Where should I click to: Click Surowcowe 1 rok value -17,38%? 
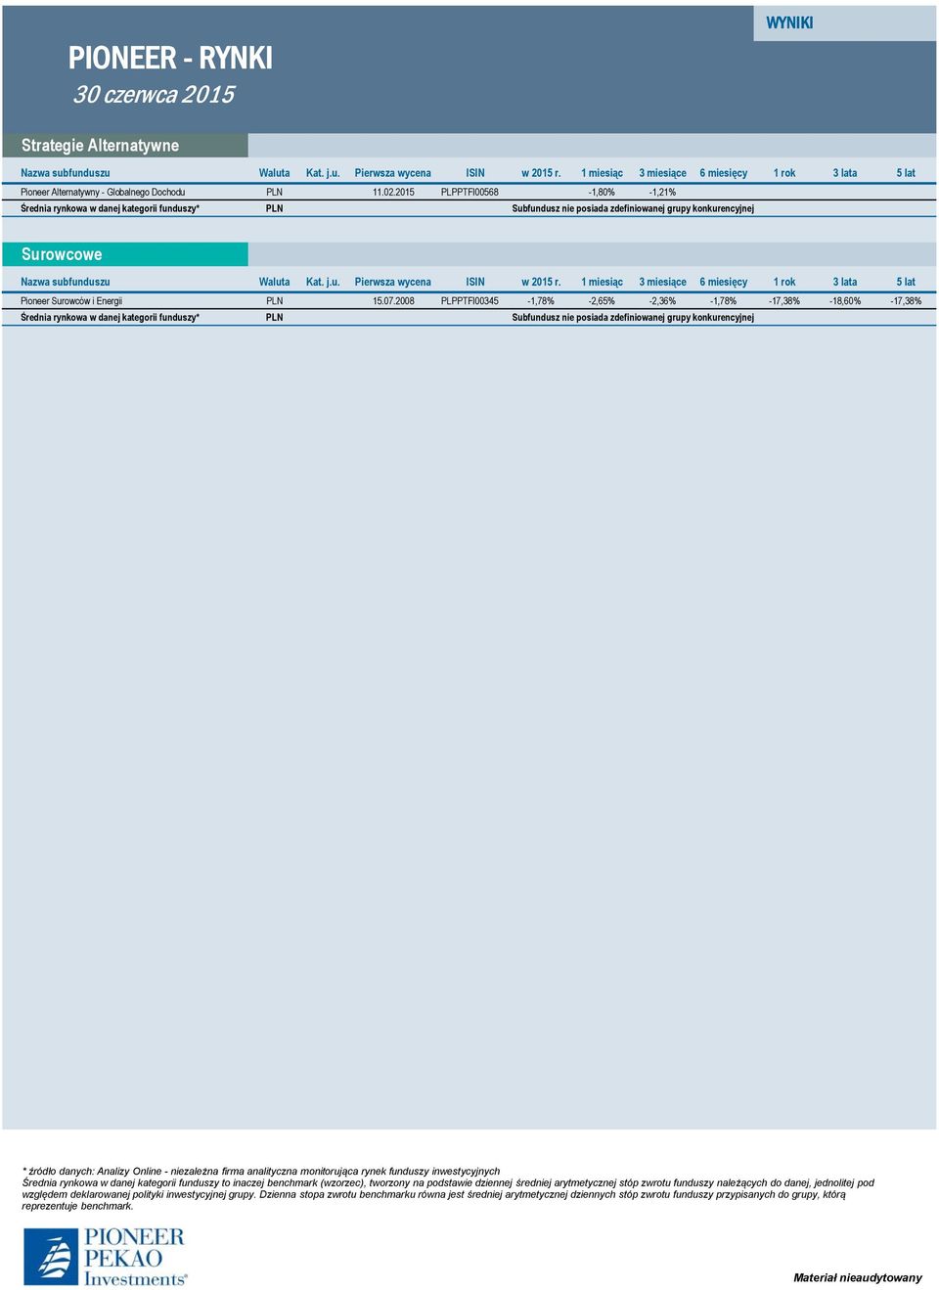[x=784, y=301]
